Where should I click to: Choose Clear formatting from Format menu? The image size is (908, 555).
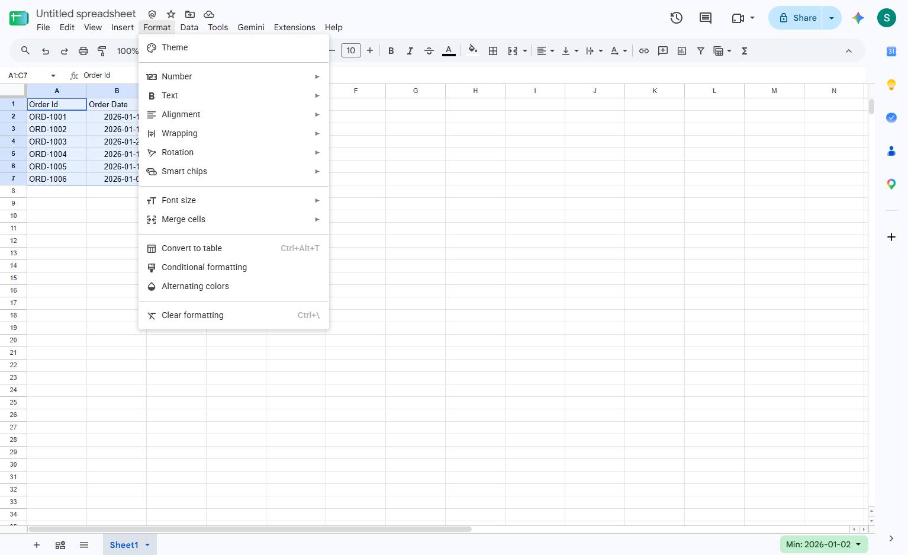[x=234, y=315]
